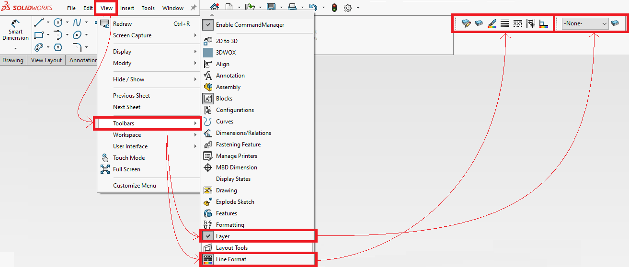629x267 pixels.
Task: Click Full Screen in View menu
Action: point(126,169)
